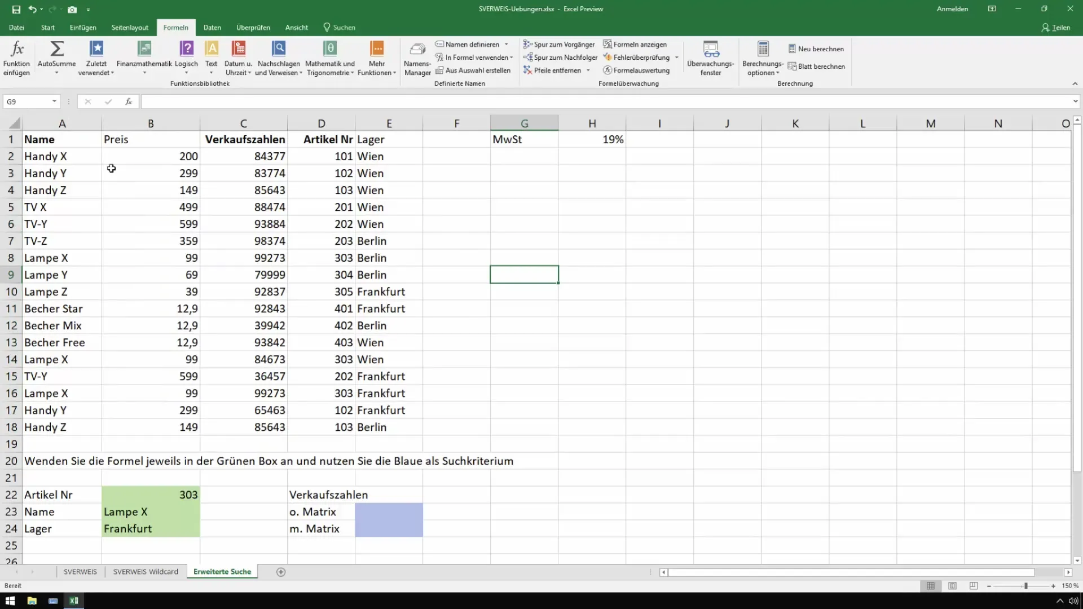This screenshot has width=1083, height=609.
Task: Click the formula bar input
Action: [606, 101]
